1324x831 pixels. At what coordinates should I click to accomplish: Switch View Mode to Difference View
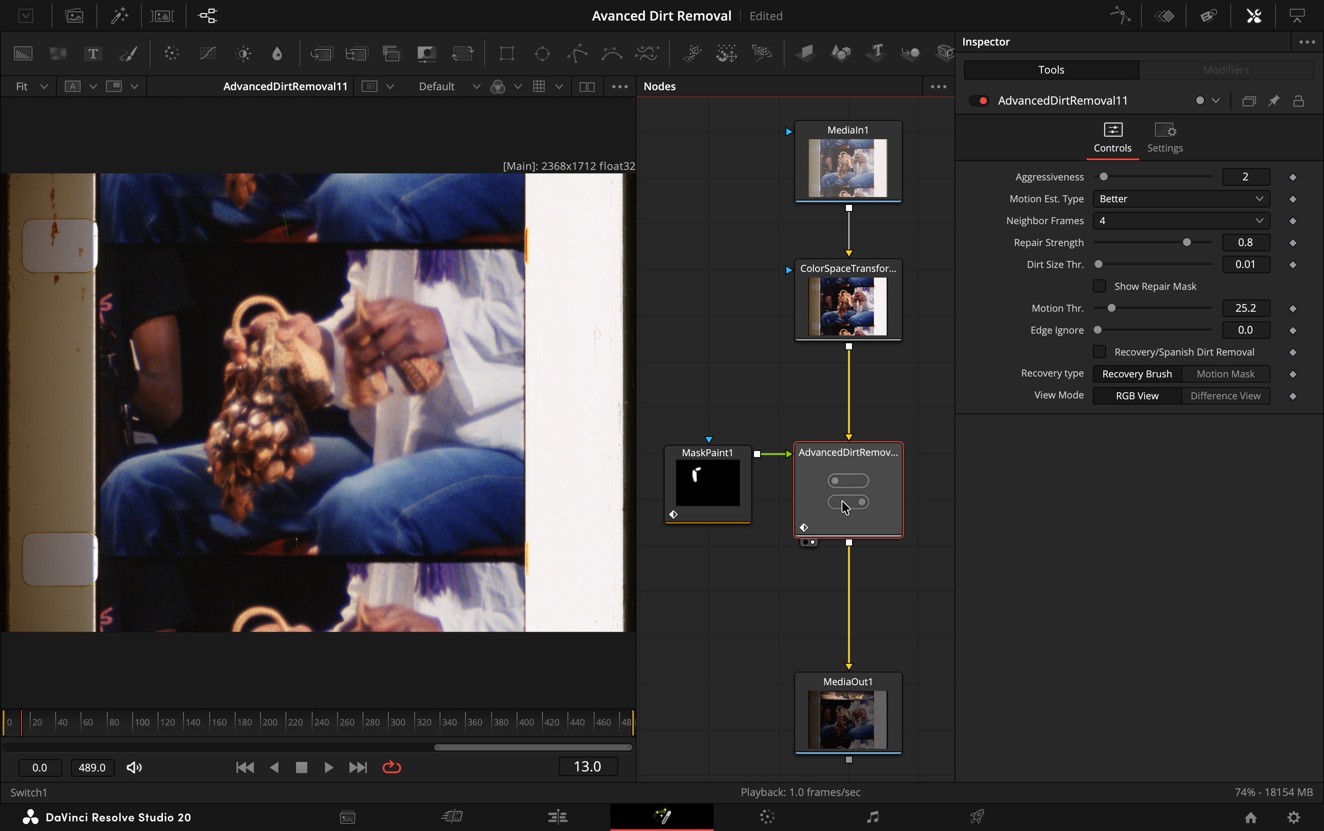(x=1225, y=396)
